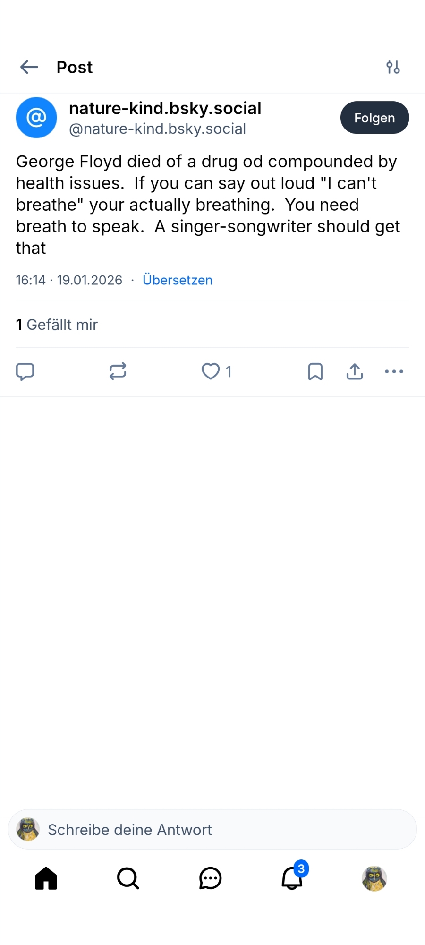This screenshot has width=425, height=945.
Task: Open notifications with 3 badge
Action: pyautogui.click(x=292, y=878)
